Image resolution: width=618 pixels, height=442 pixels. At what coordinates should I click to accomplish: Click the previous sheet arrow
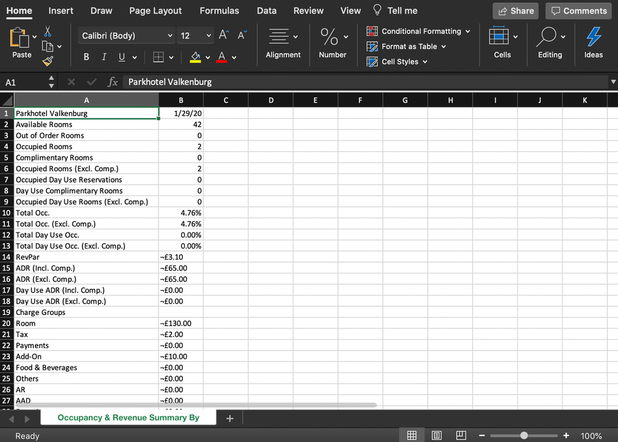11,418
